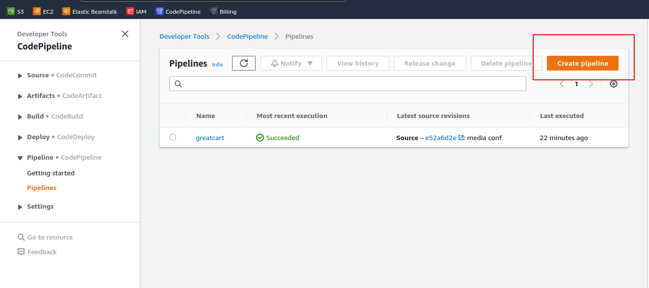Open CodePipeline shortcut icon in top bar

pyautogui.click(x=159, y=11)
